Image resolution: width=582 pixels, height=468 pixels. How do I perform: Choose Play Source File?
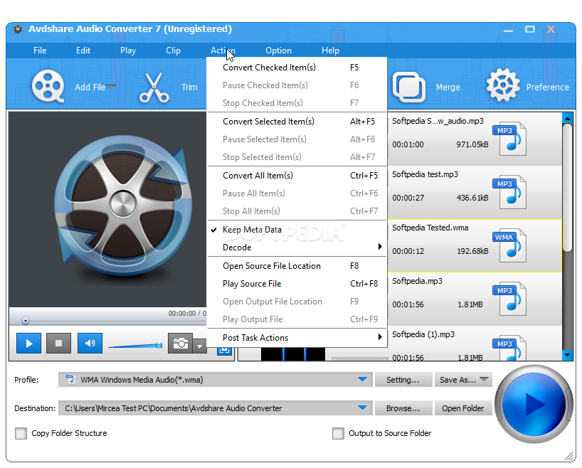(297, 284)
